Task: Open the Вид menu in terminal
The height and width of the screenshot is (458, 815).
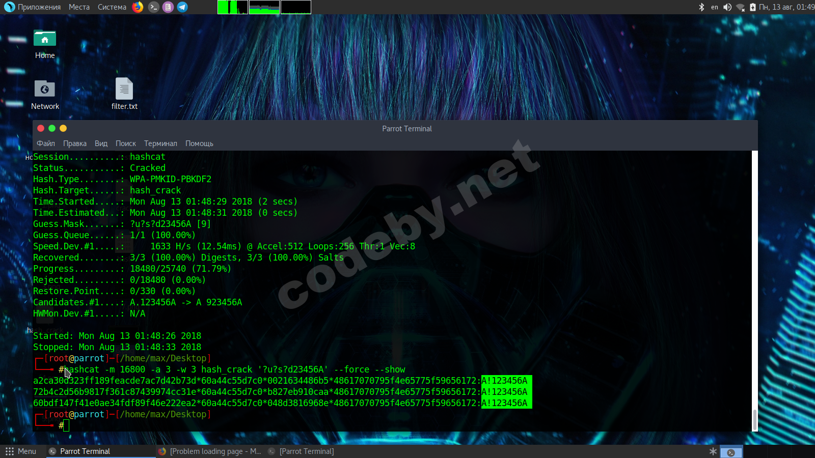Action: click(x=101, y=144)
